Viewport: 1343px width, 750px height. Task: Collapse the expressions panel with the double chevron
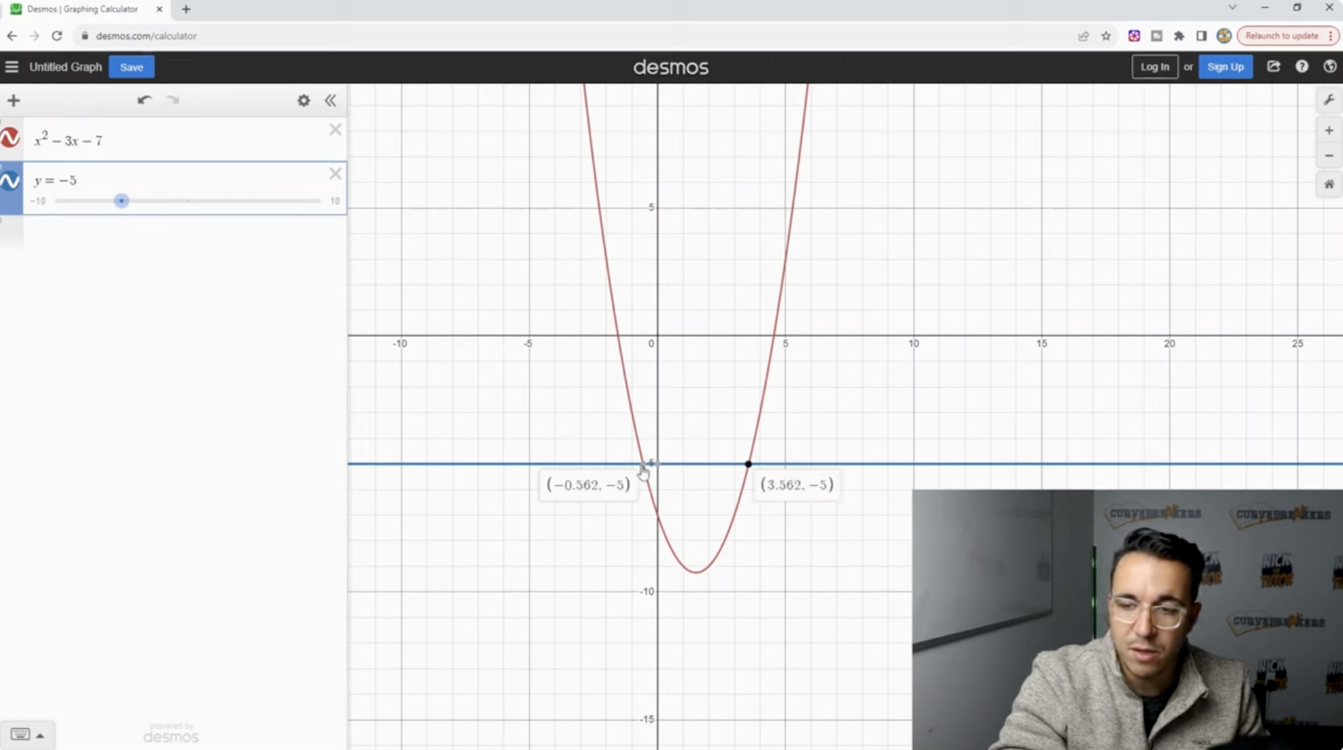tap(331, 100)
